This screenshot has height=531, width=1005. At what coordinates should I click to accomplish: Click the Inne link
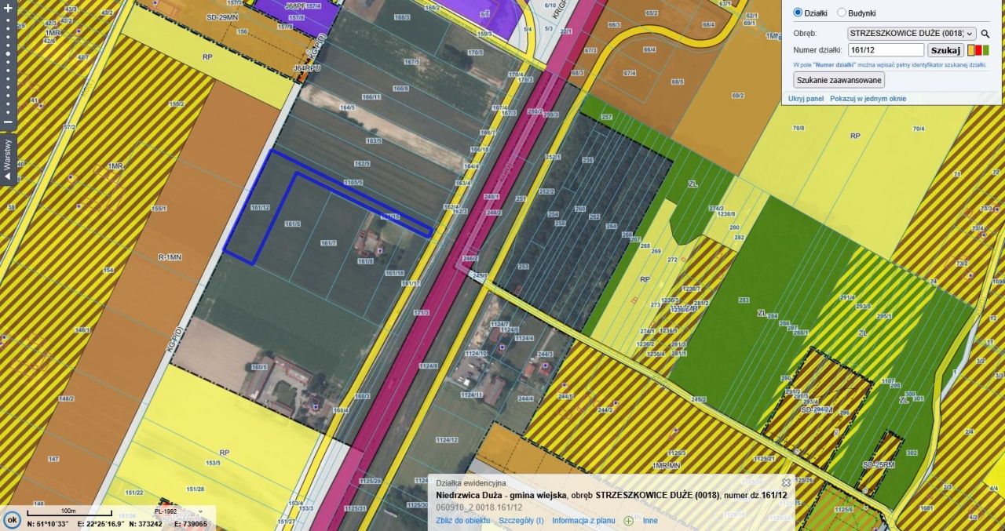click(649, 520)
